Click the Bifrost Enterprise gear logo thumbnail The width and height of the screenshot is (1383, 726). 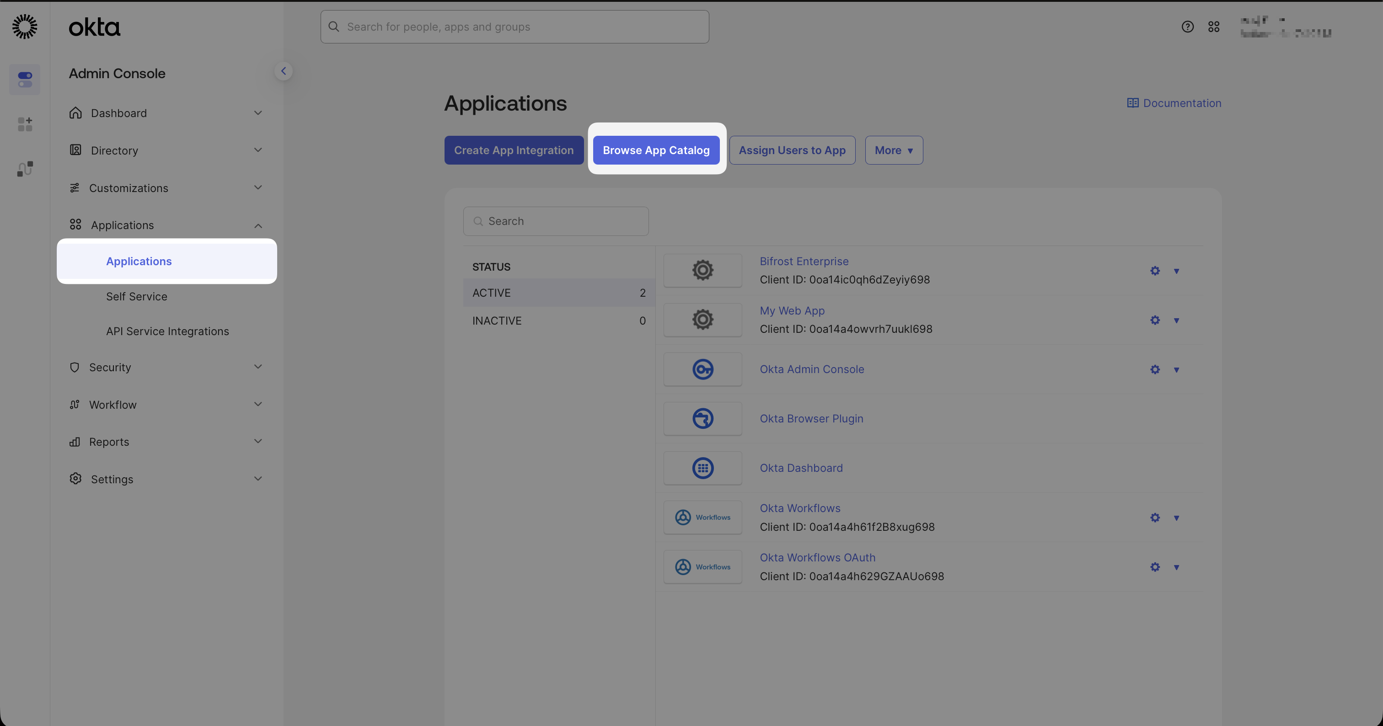703,270
